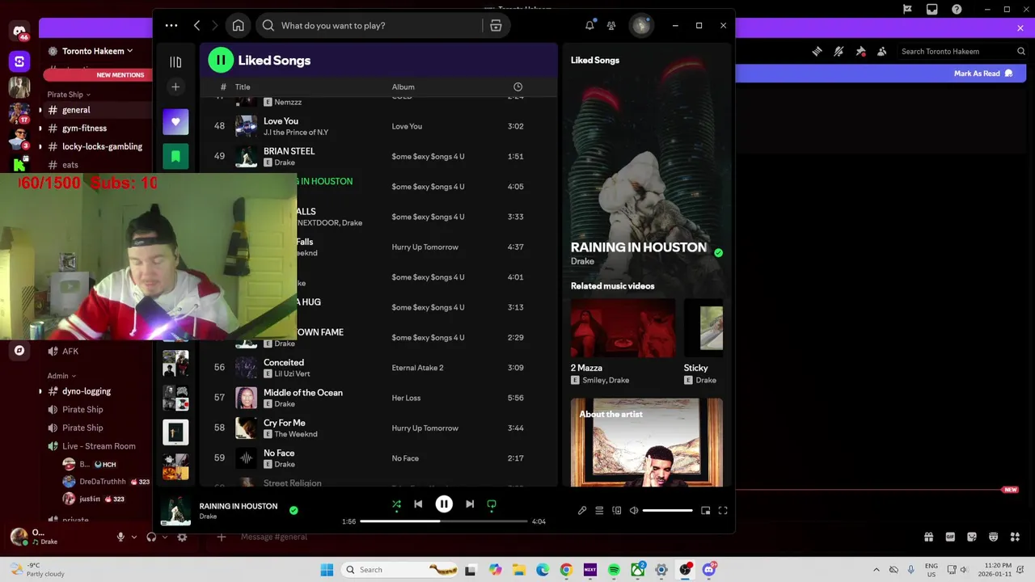Toggle saved checkmark in Now Playing panel
The width and height of the screenshot is (1035, 582).
[x=718, y=253]
